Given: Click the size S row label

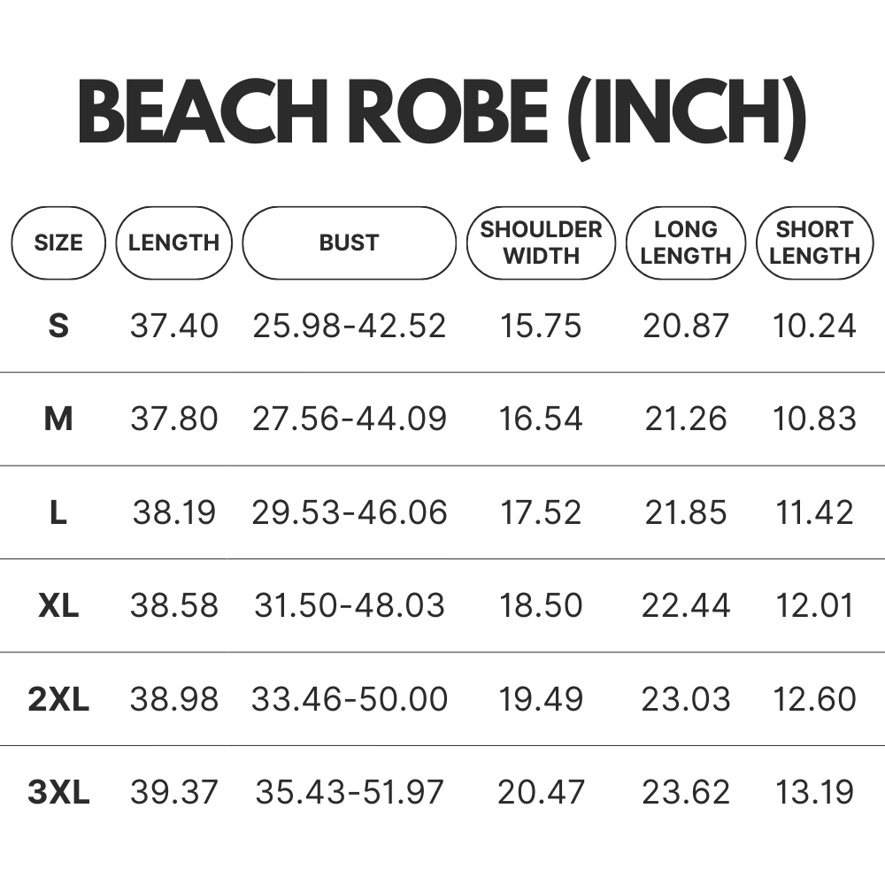Looking at the screenshot, I should pyautogui.click(x=58, y=326).
